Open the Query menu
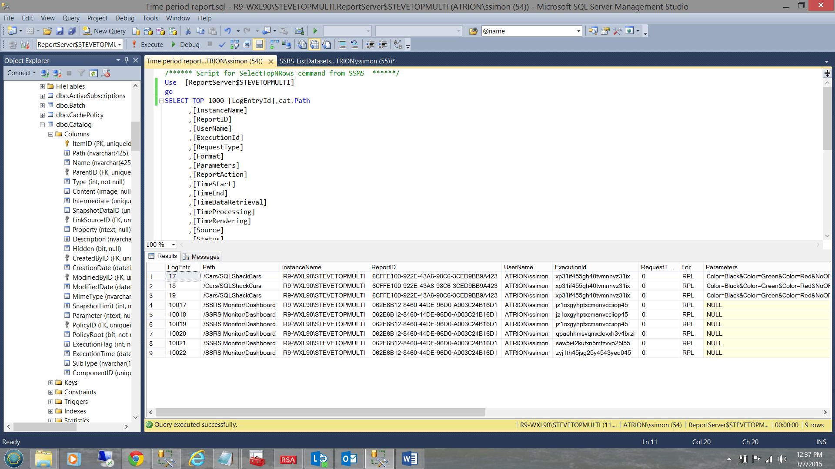835x469 pixels. coord(70,18)
